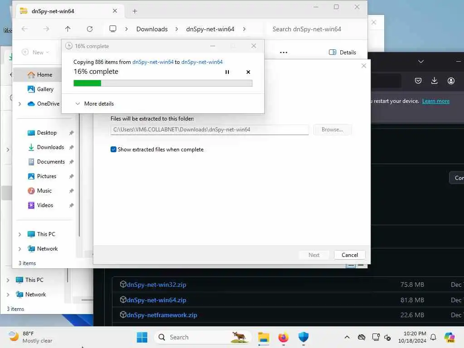The image size is (464, 348).
Task: Expand More details in copy dialog
Action: 95,104
